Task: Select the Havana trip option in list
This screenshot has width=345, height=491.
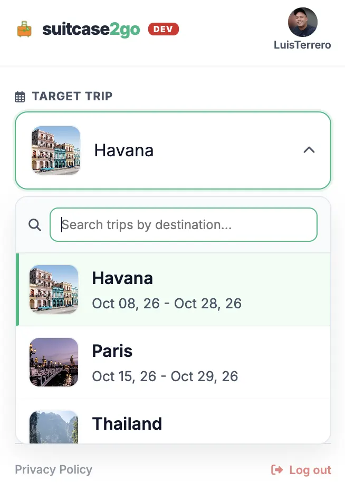Action: 173,290
